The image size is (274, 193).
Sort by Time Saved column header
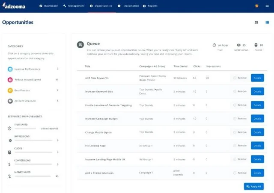(180, 66)
